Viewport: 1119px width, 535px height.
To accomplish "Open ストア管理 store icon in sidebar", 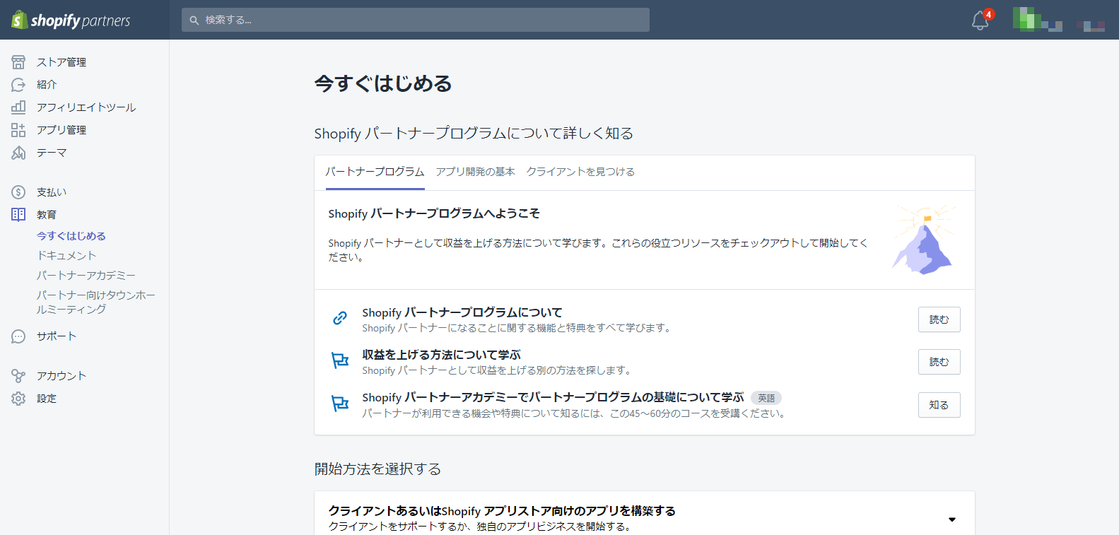I will point(18,62).
